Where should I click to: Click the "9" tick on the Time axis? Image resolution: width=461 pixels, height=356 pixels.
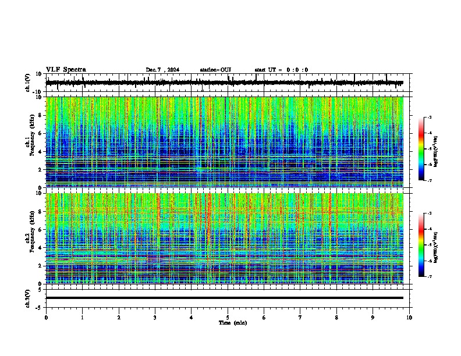[373, 318]
